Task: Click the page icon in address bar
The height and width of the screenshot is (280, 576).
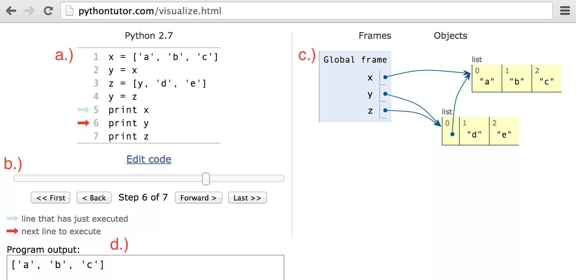Action: 69,11
